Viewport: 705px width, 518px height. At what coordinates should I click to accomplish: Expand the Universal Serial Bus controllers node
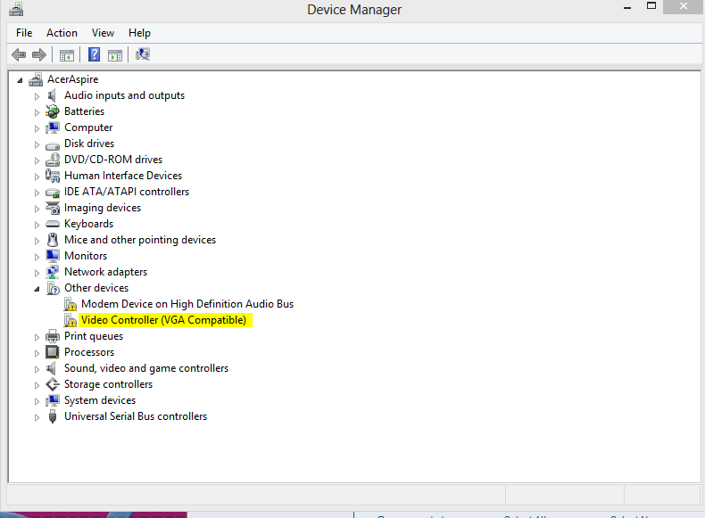[x=37, y=417]
